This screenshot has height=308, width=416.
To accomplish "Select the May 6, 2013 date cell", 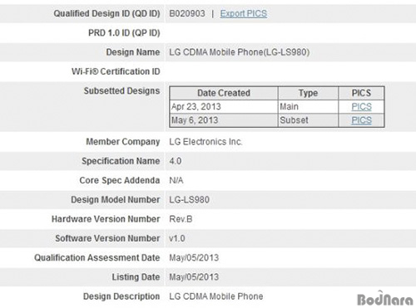I will click(224, 120).
